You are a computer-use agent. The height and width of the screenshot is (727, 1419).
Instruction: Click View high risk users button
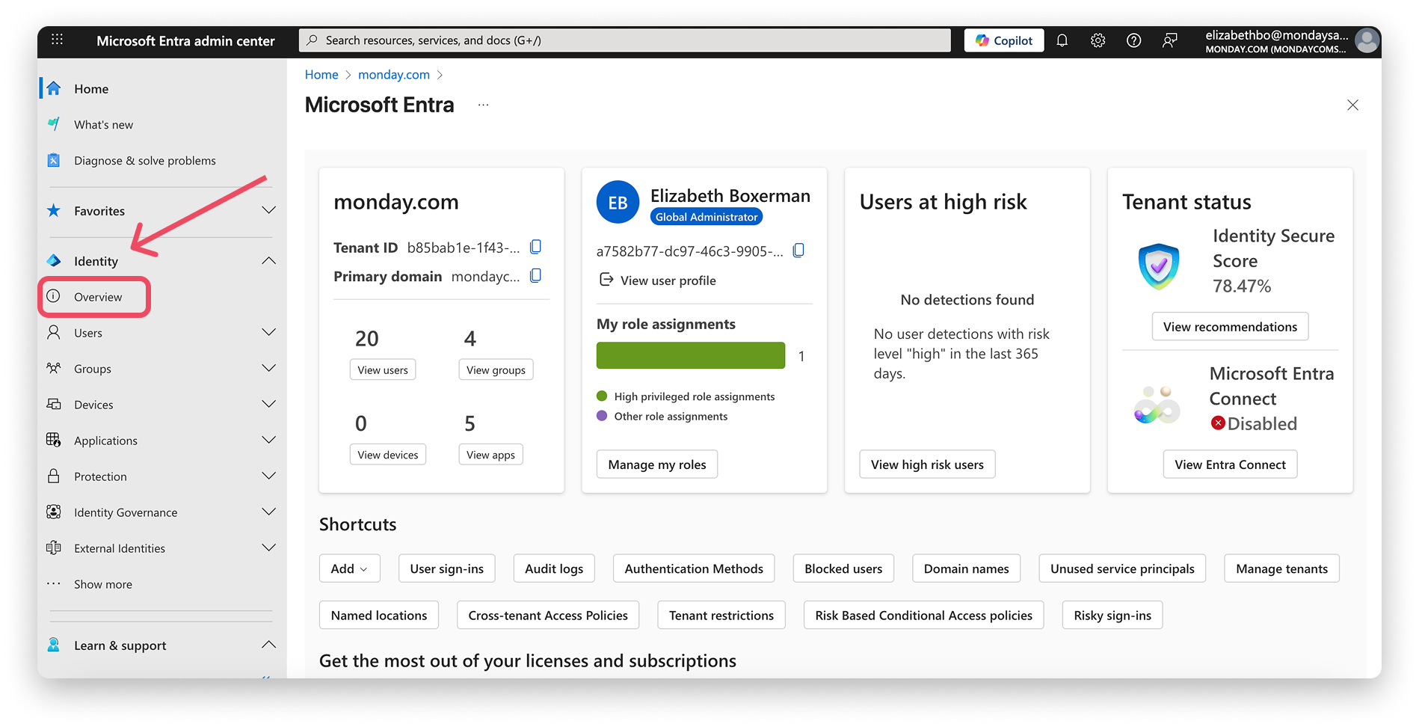coord(927,464)
